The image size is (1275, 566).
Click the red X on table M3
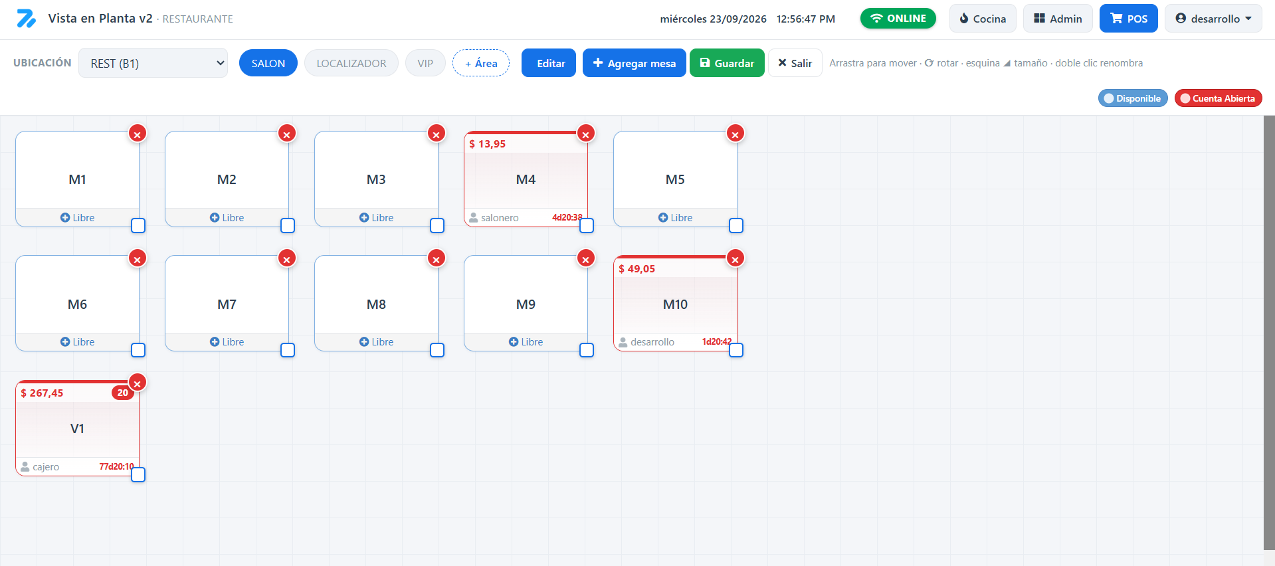(437, 134)
